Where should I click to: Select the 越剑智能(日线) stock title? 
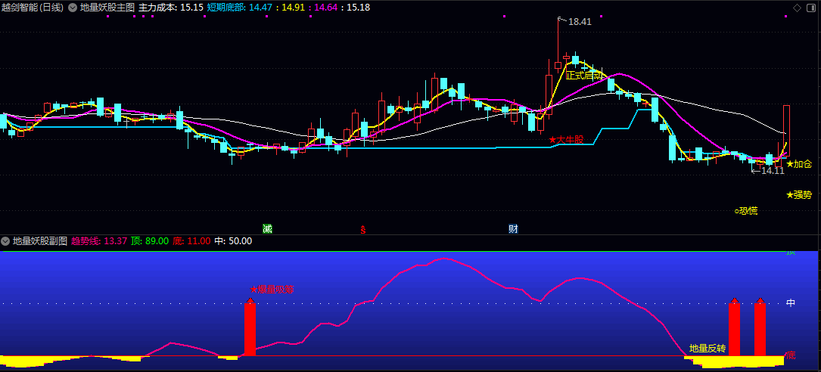(33, 8)
